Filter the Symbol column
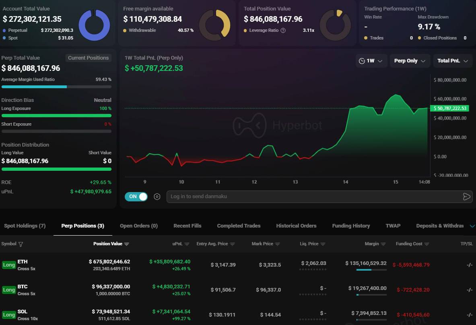 tap(19, 244)
